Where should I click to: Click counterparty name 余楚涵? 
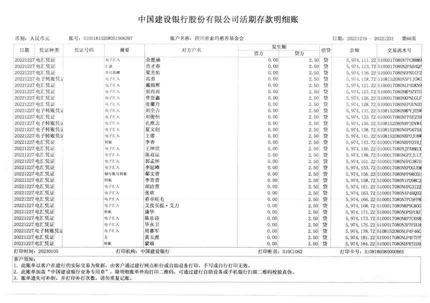[x=152, y=60]
